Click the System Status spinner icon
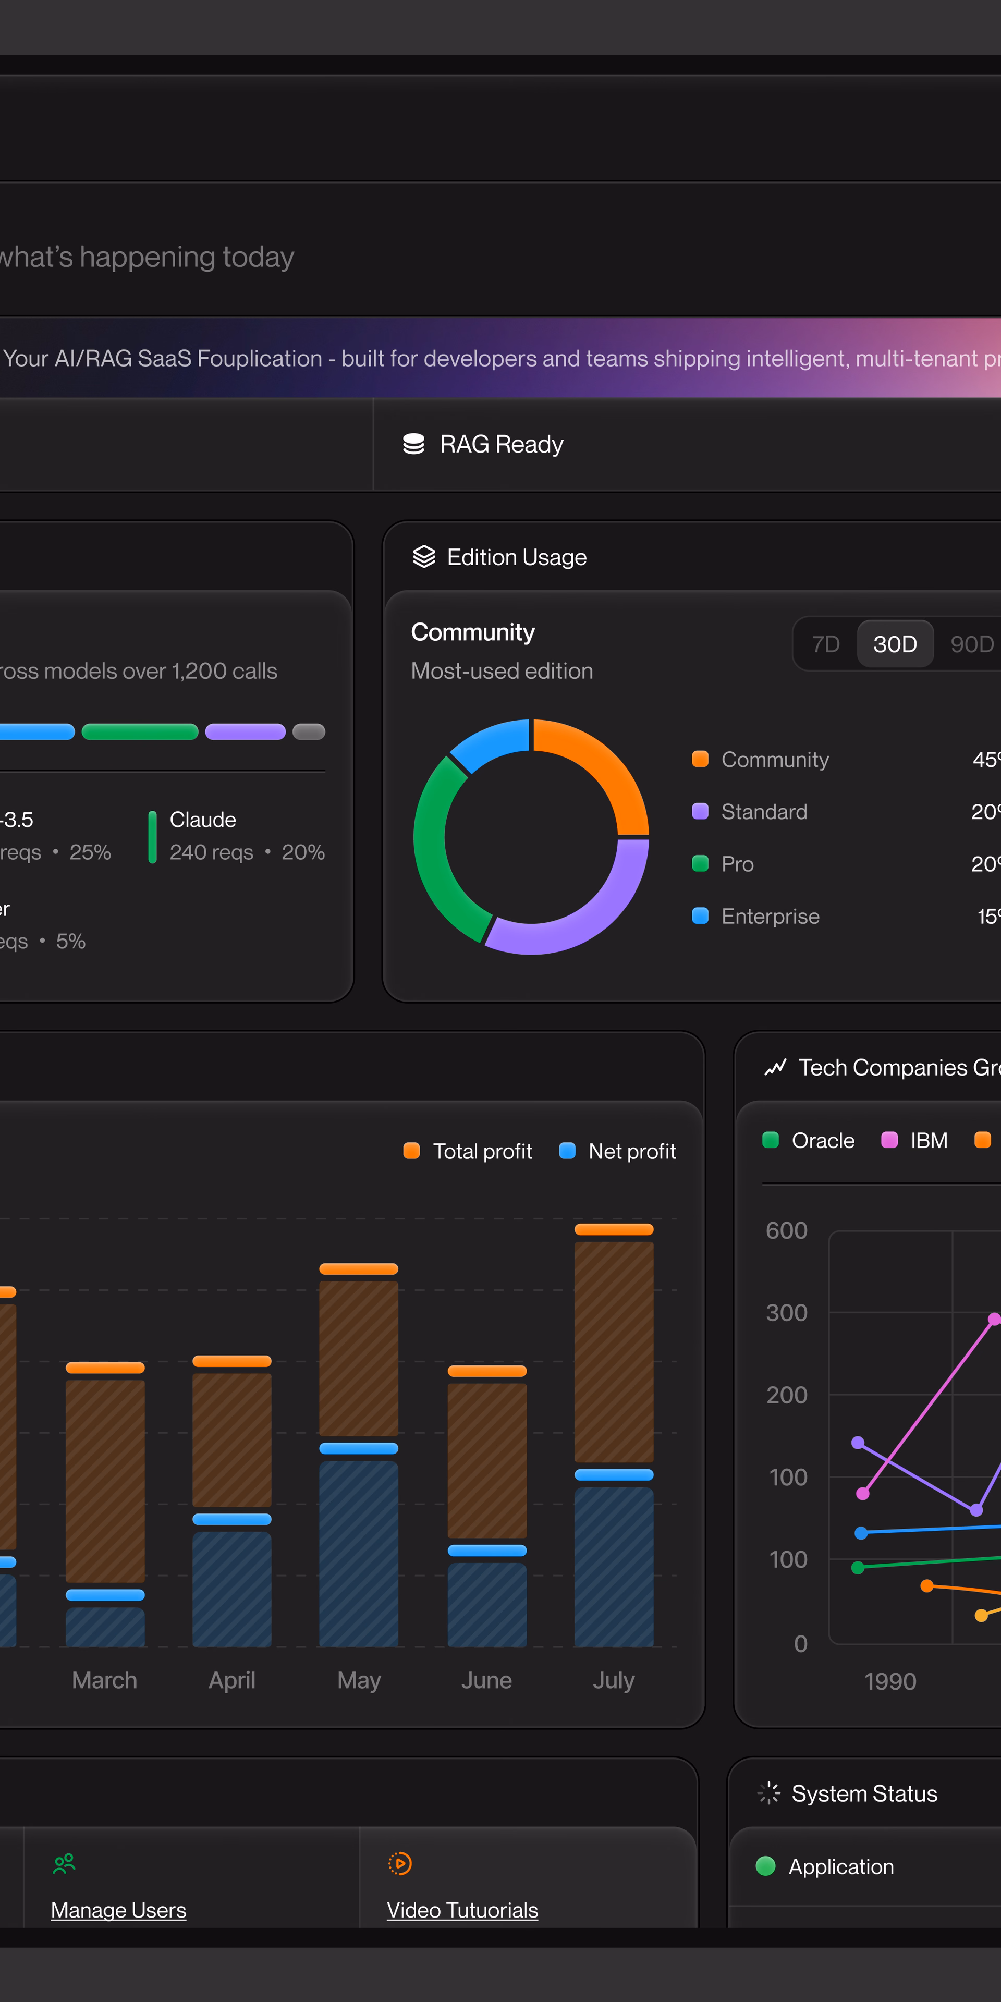 [x=768, y=1793]
